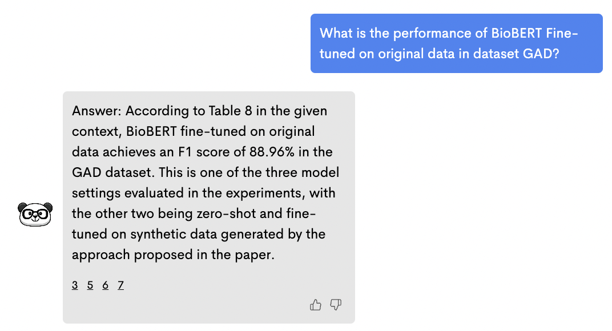Click the thumbs up icon
Image resolution: width=612 pixels, height=331 pixels.
(x=315, y=305)
